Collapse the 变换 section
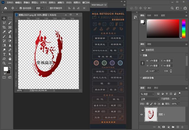Viewport: 189px width, 130px height. (x=141, y=55)
